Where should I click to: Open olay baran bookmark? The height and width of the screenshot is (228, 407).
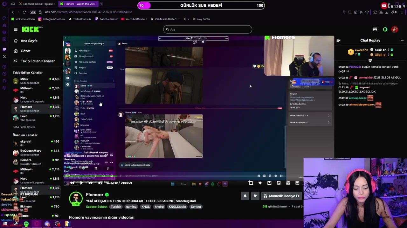[x=201, y=19]
